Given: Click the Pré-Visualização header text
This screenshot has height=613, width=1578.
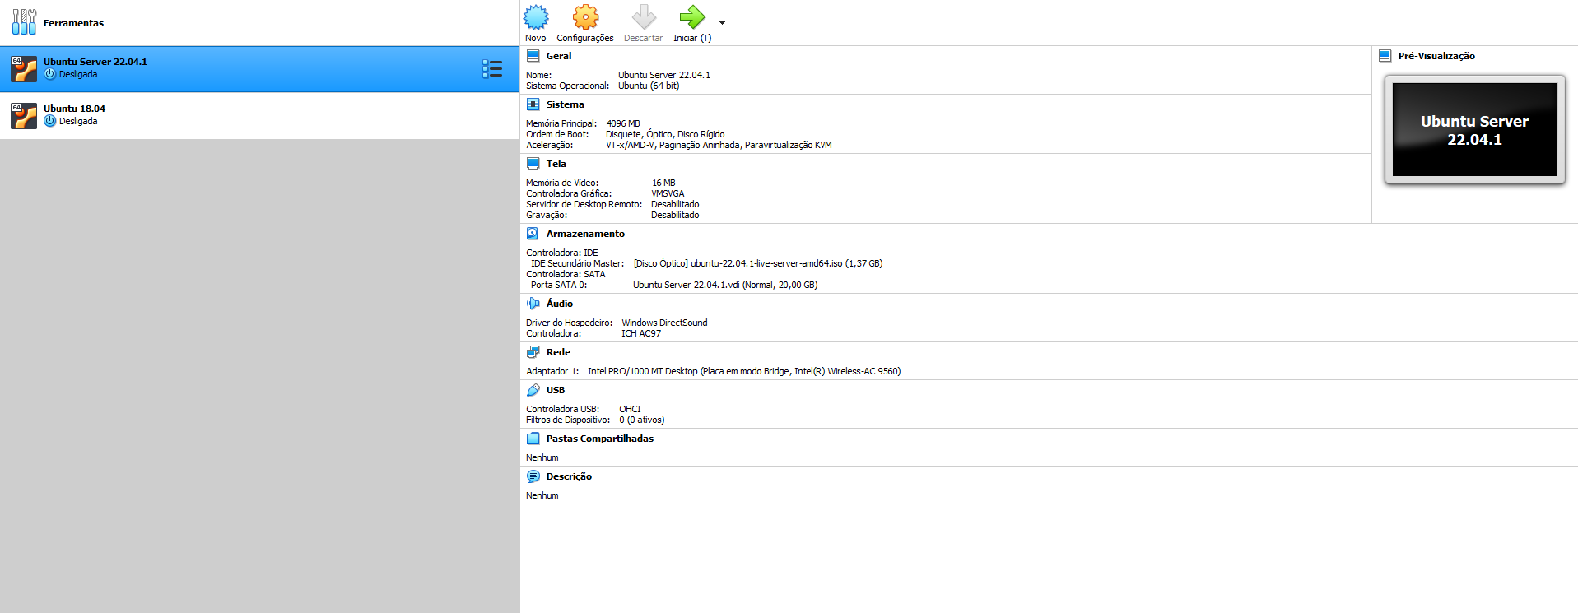Looking at the screenshot, I should (x=1436, y=56).
